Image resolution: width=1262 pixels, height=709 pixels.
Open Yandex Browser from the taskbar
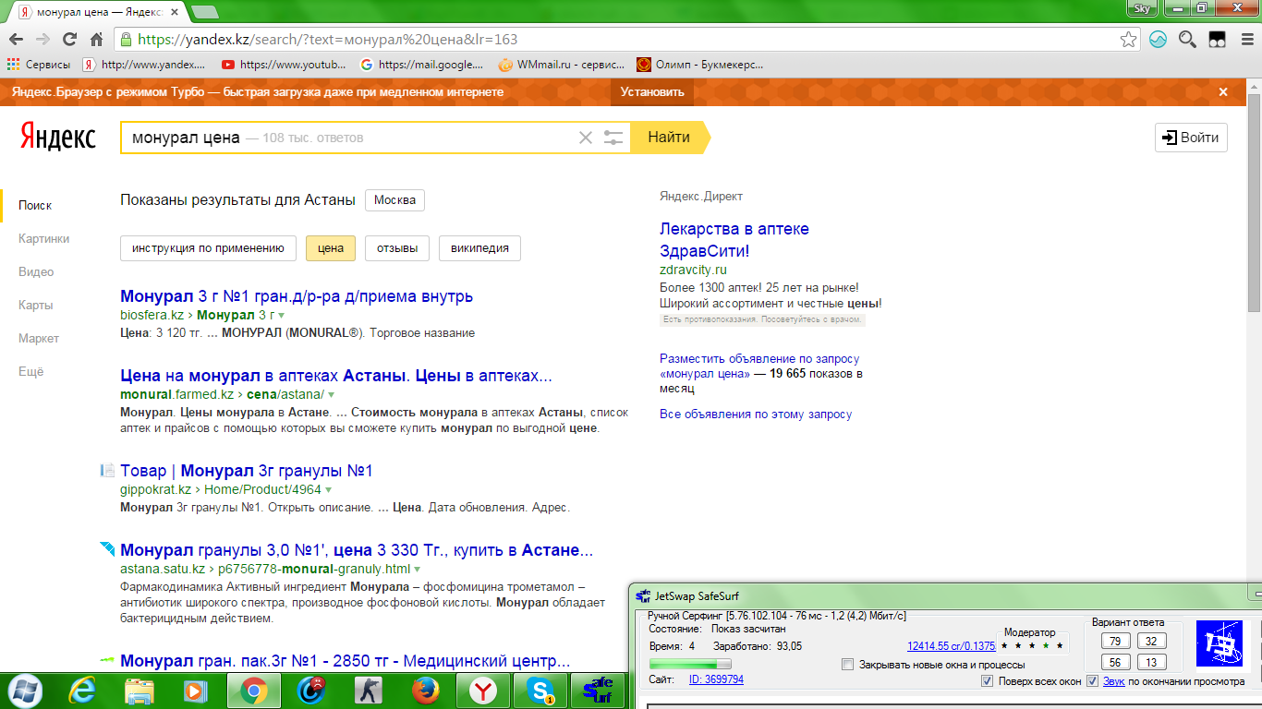482,691
